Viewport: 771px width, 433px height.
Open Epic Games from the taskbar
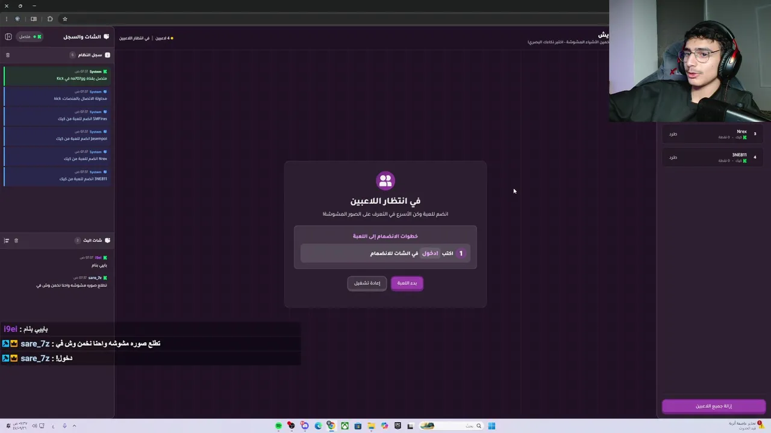(x=398, y=426)
